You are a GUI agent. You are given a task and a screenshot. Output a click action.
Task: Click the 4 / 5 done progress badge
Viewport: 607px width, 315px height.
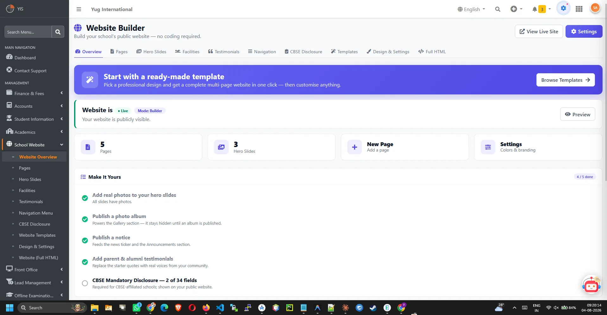click(585, 177)
